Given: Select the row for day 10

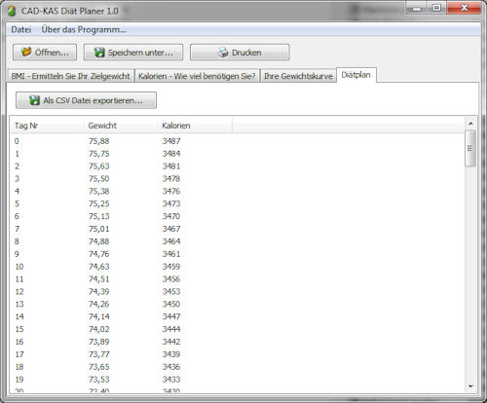Looking at the screenshot, I should [237, 267].
